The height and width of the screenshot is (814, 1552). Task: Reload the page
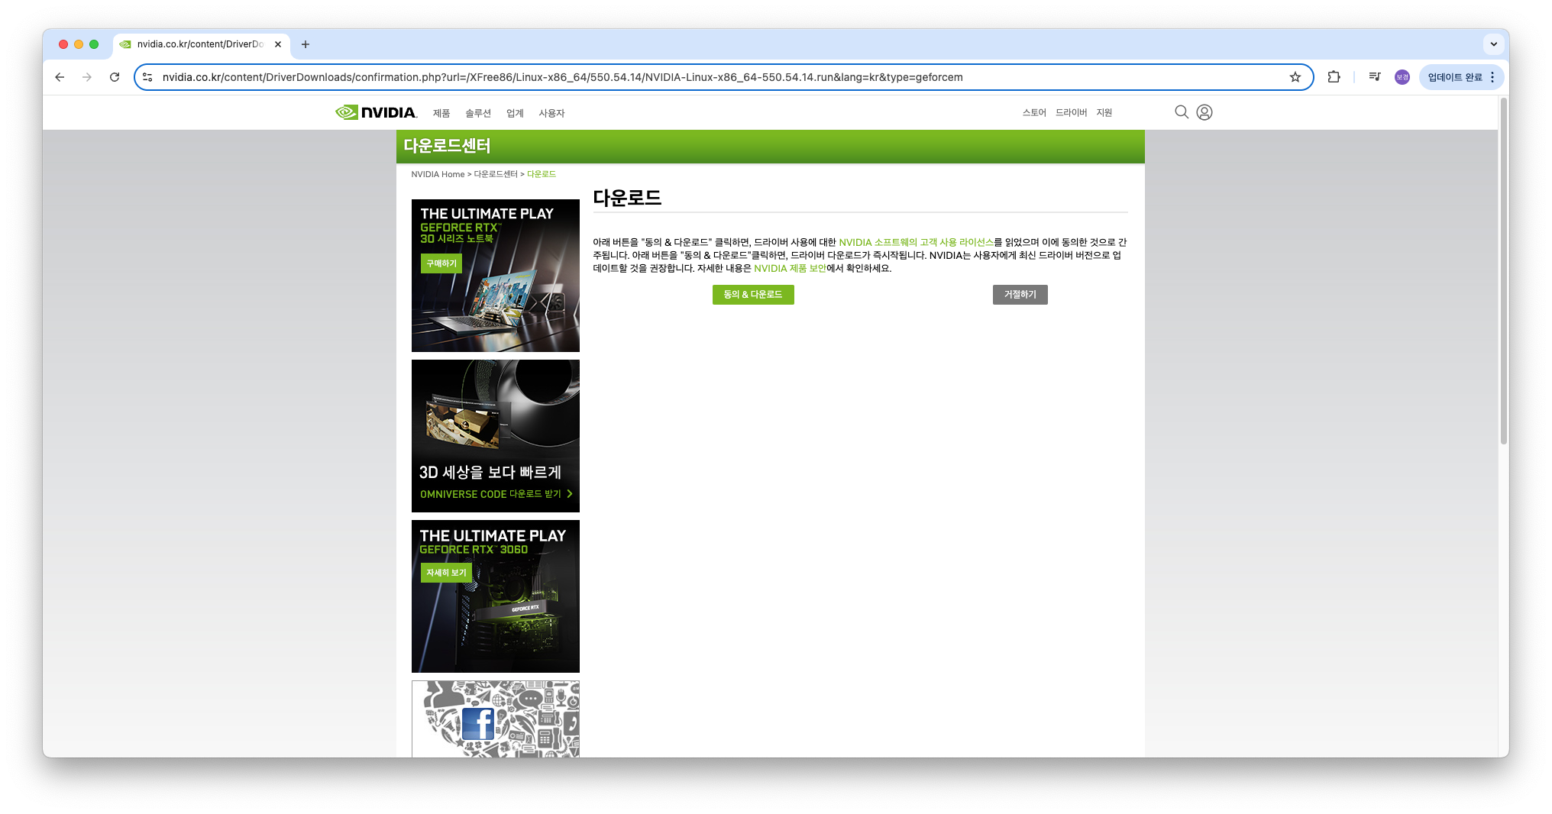click(x=115, y=77)
